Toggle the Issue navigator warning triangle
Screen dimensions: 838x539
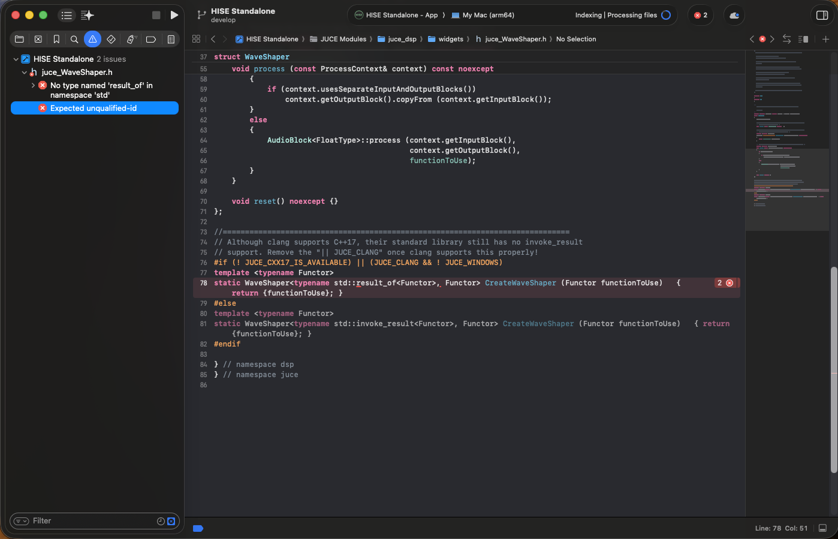[x=92, y=38]
